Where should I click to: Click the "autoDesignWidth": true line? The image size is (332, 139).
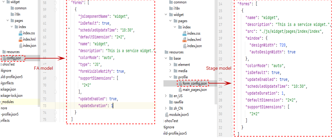point(272,52)
